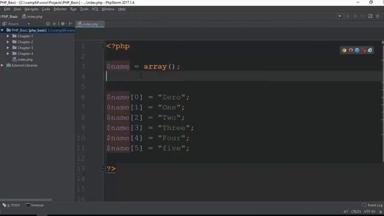Open the Event Log
The image size is (384, 216).
pos(373,205)
